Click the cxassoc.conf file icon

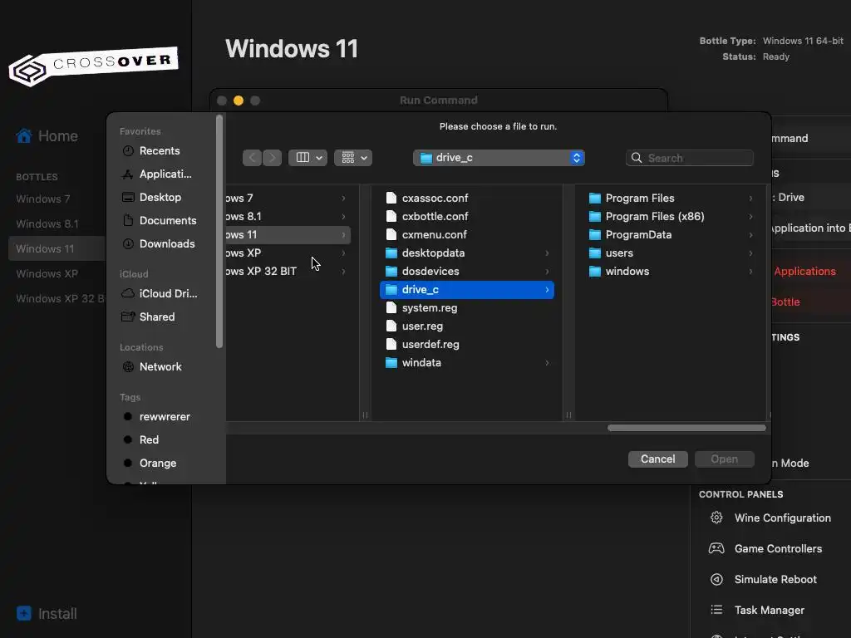coord(391,198)
